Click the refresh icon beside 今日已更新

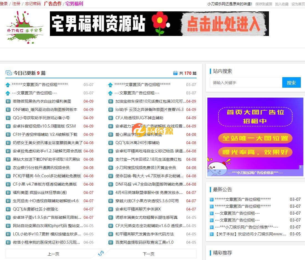pyautogui.click(x=9, y=72)
